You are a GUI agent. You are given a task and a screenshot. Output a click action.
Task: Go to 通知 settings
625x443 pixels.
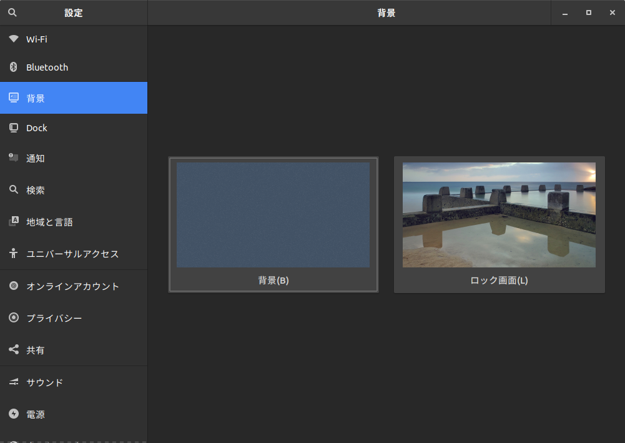point(74,158)
